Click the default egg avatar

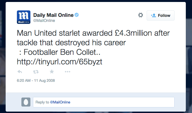pyautogui.click(x=26, y=102)
